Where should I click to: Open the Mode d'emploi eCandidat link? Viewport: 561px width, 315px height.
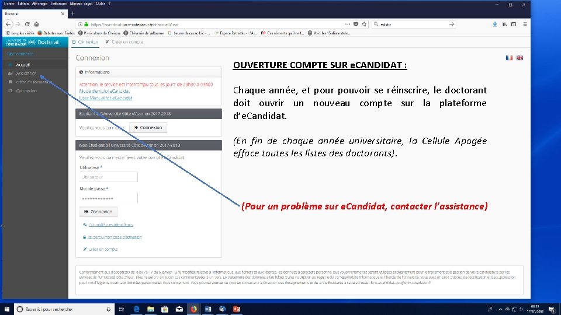tap(105, 91)
